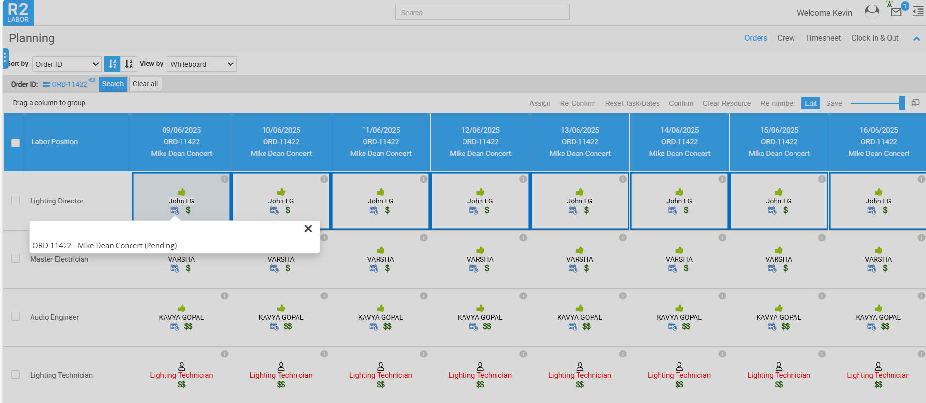Click dollar icon under John LG on 10/06/2025
This screenshot has width=926, height=403.
pyautogui.click(x=288, y=210)
